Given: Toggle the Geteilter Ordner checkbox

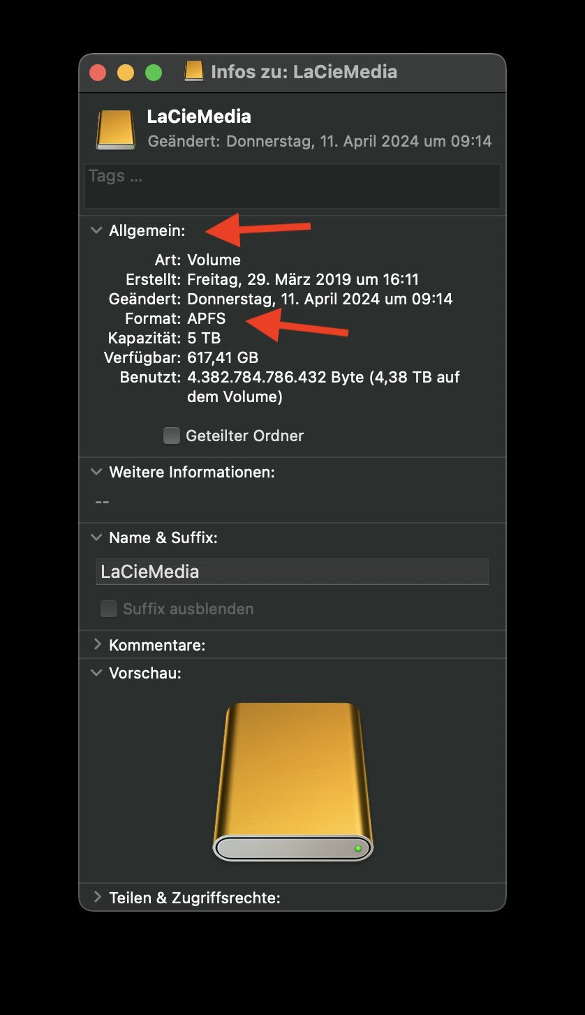Looking at the screenshot, I should (172, 436).
